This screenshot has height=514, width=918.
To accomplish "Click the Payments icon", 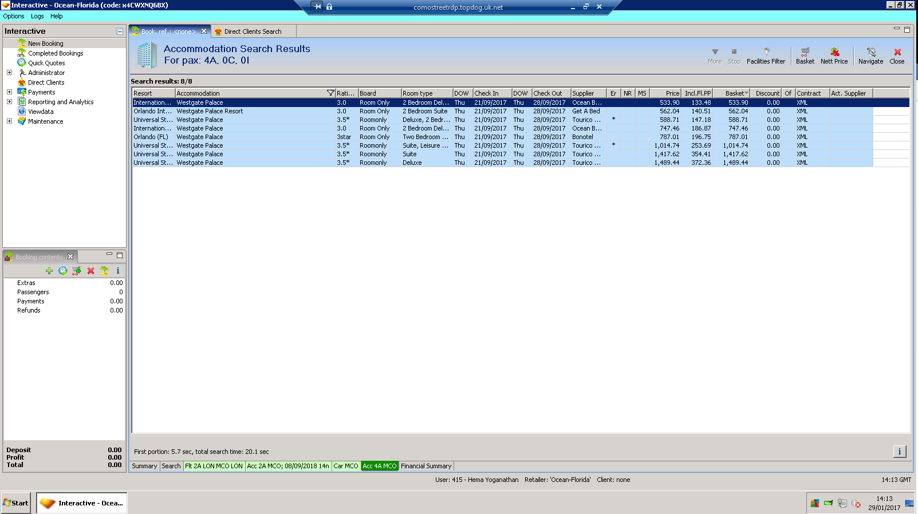I will [x=22, y=92].
